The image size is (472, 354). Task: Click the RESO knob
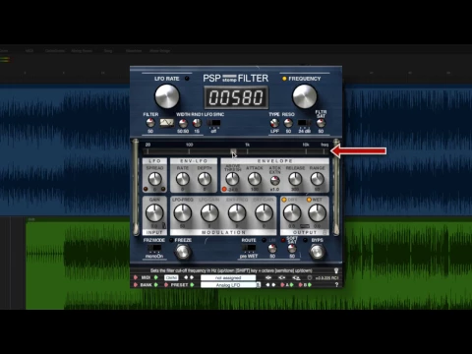pos(288,123)
